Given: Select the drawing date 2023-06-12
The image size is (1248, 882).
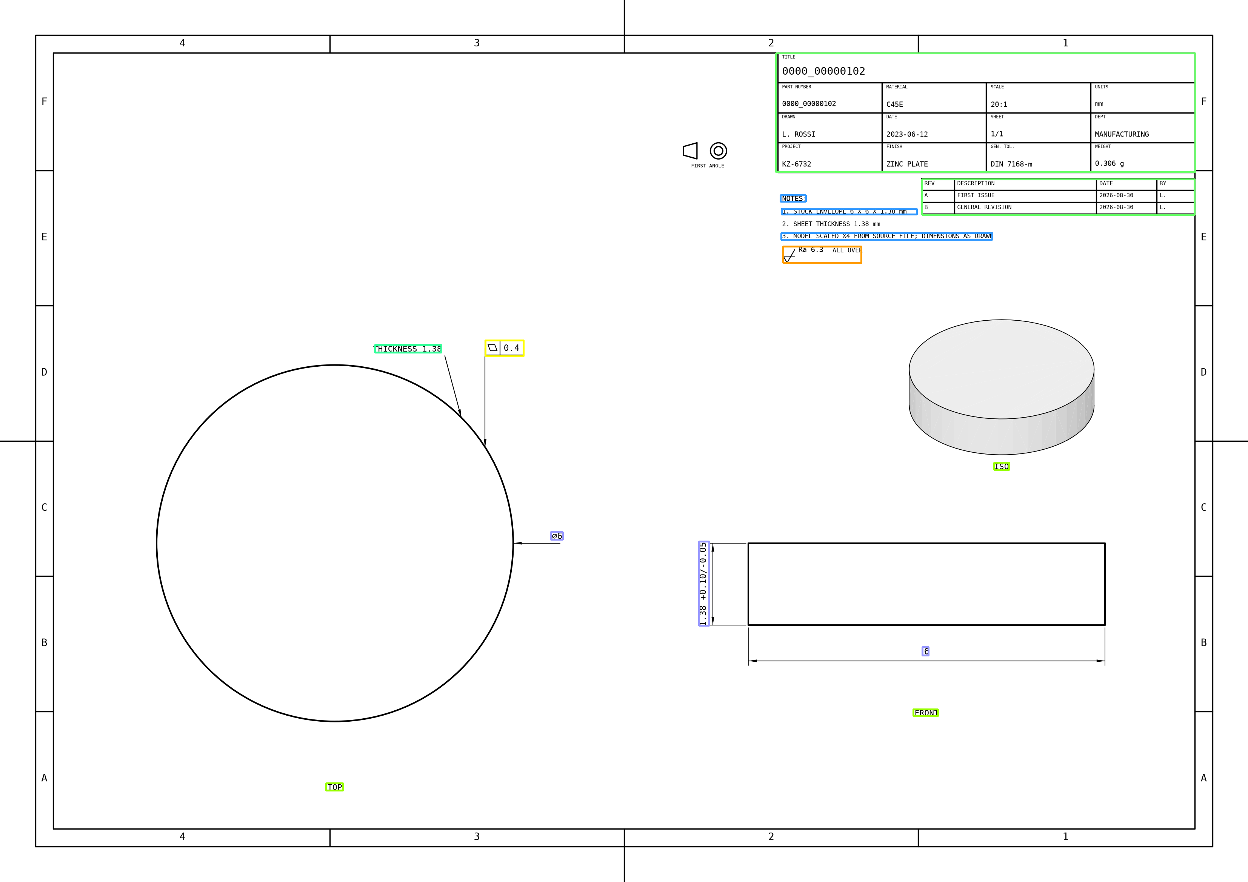Looking at the screenshot, I should (x=907, y=134).
